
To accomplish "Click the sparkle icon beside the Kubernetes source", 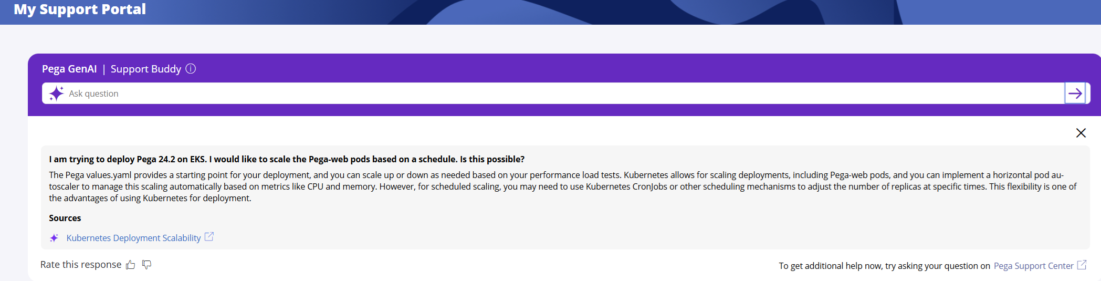I will pos(54,238).
